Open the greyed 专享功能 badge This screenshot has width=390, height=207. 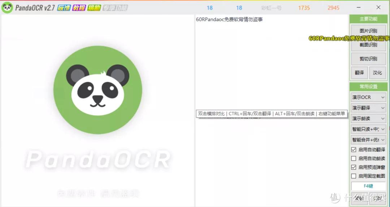[115, 8]
